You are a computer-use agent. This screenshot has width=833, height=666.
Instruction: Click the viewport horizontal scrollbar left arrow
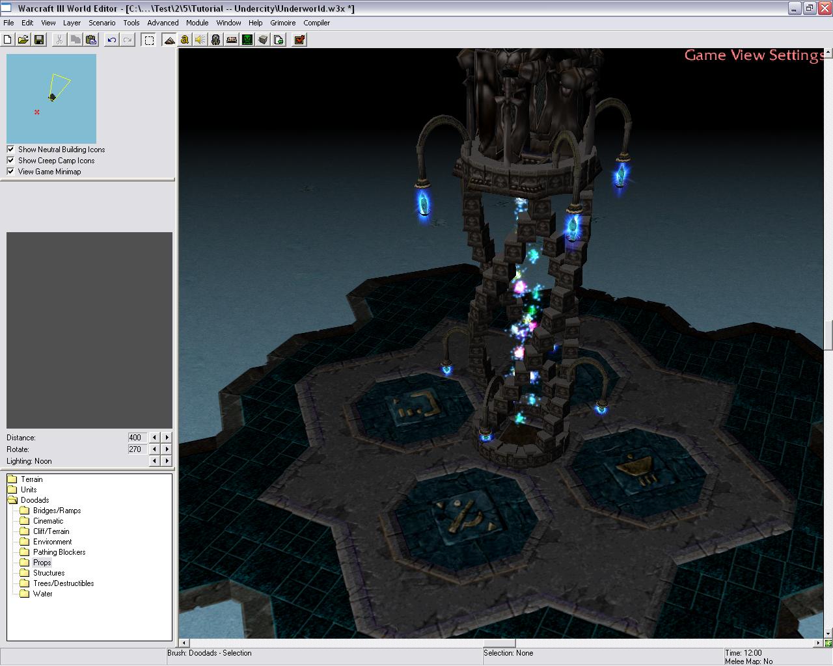coord(185,643)
